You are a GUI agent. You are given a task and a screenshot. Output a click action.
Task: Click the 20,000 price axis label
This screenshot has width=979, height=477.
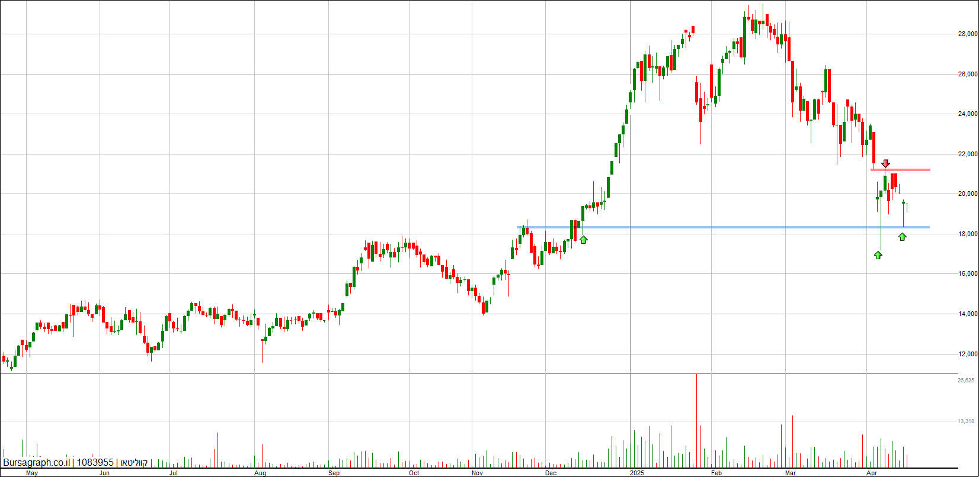tap(967, 194)
